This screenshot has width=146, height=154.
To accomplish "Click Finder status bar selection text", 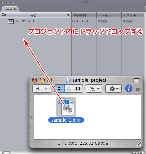I will (83, 143).
